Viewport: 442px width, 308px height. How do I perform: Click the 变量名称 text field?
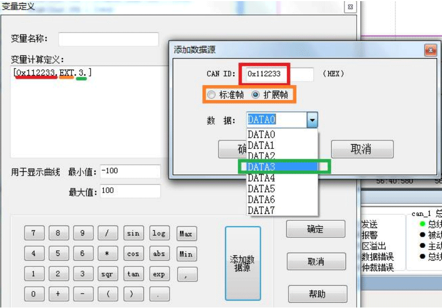coord(108,39)
